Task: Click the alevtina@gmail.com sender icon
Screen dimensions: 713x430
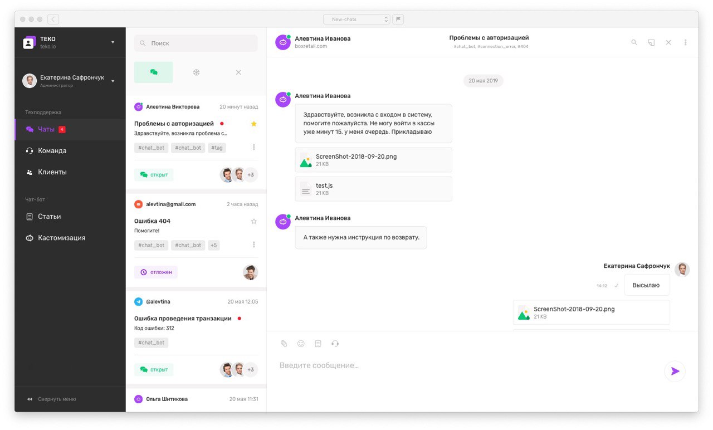Action: click(x=139, y=204)
